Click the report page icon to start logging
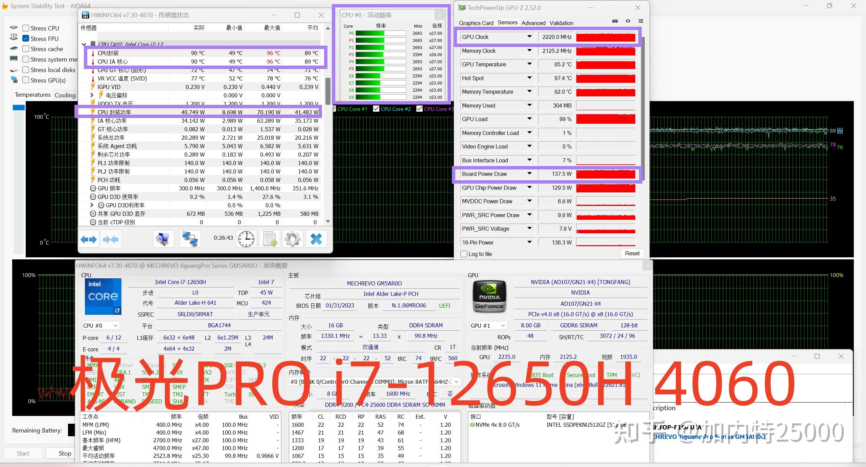Image resolution: width=866 pixels, height=467 pixels. 269,239
